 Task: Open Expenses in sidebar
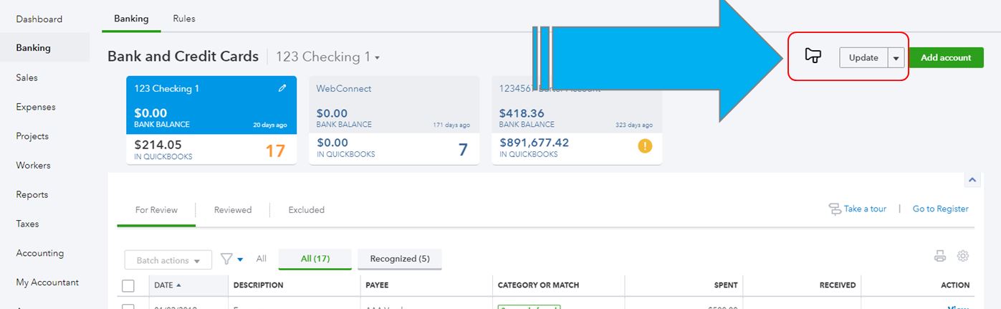[x=36, y=107]
